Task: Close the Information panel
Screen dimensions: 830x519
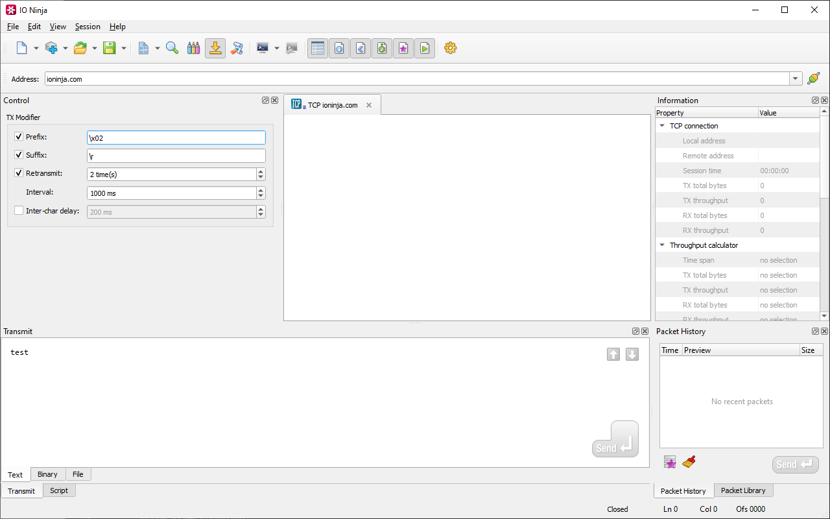Action: 825,101
